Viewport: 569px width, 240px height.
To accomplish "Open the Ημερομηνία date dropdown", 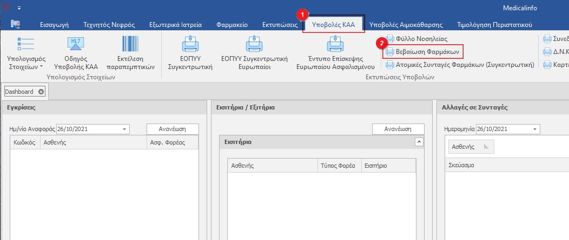I will tap(535, 129).
